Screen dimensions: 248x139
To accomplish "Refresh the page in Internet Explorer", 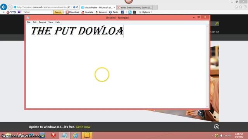I will pos(77,7).
